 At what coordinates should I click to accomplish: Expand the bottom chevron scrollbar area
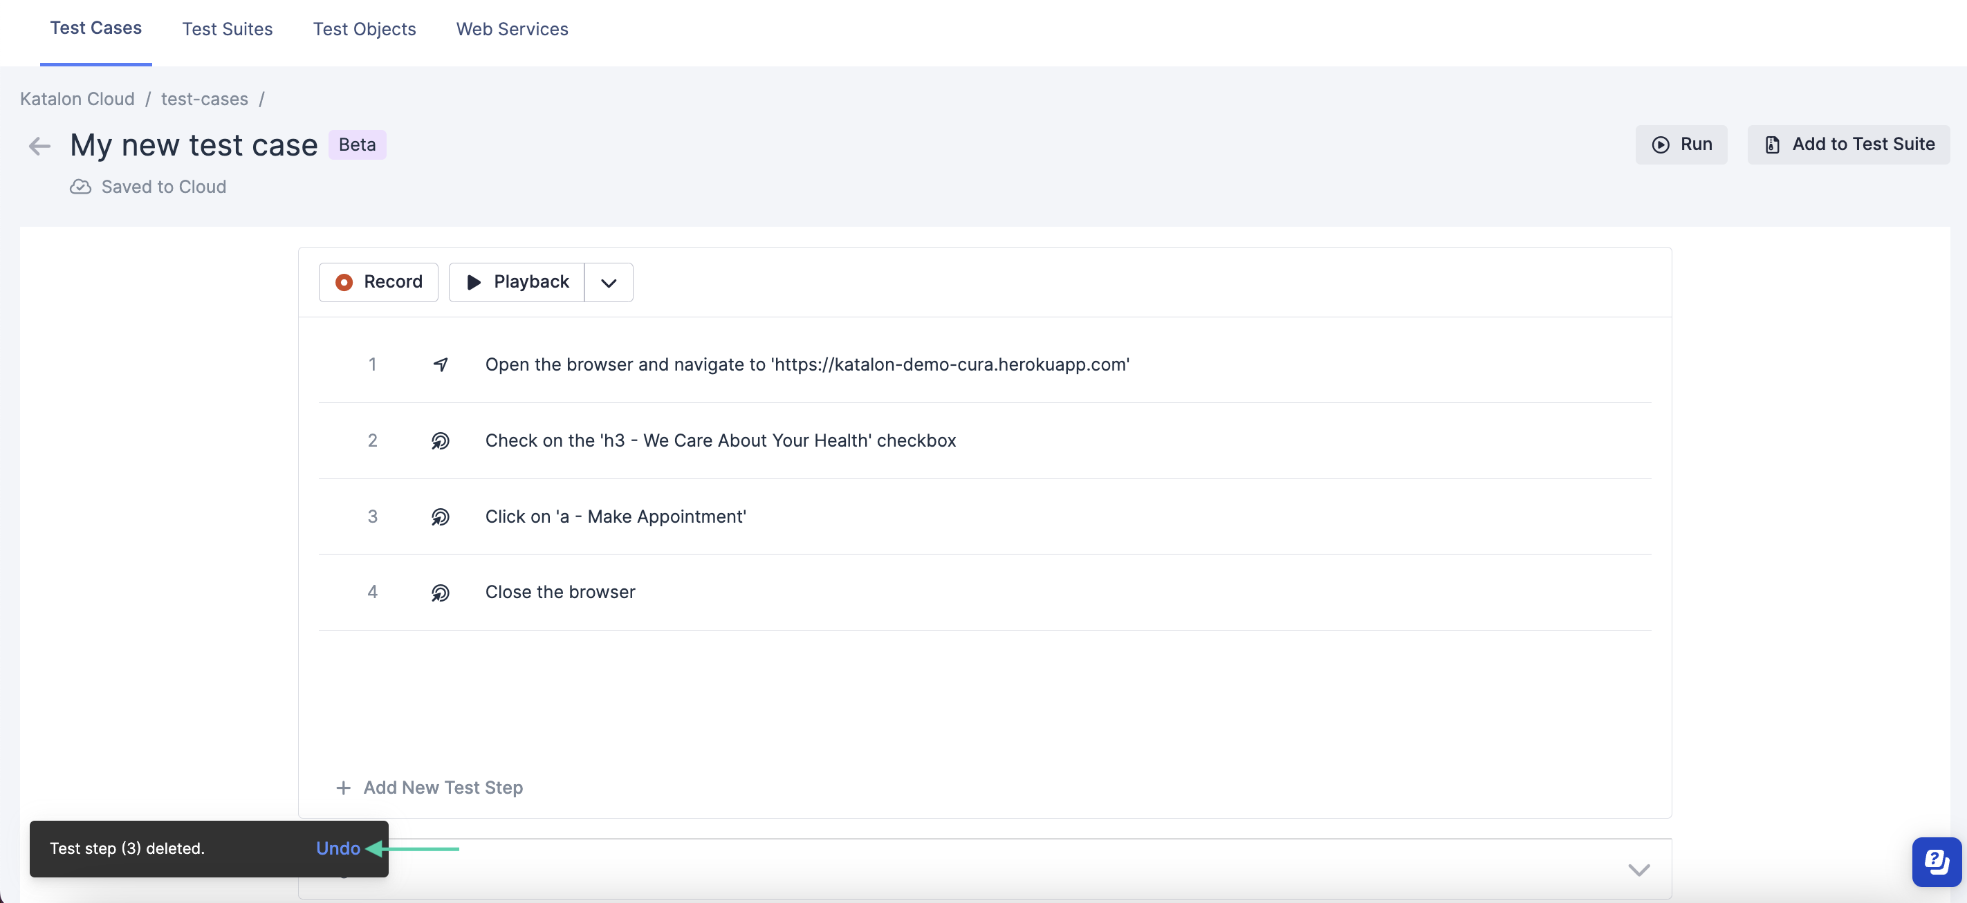(x=1638, y=871)
